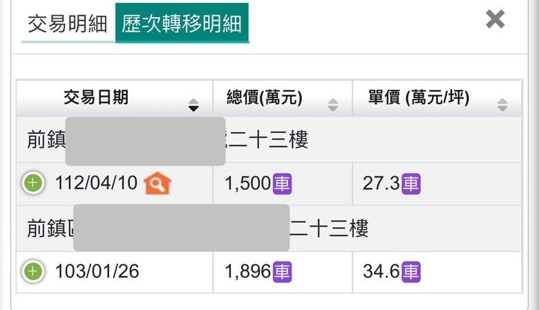Click purple 車 badge beside 34.6
The width and height of the screenshot is (539, 310).
411,272
